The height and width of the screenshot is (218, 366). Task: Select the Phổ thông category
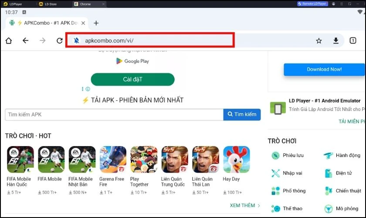(x=288, y=191)
